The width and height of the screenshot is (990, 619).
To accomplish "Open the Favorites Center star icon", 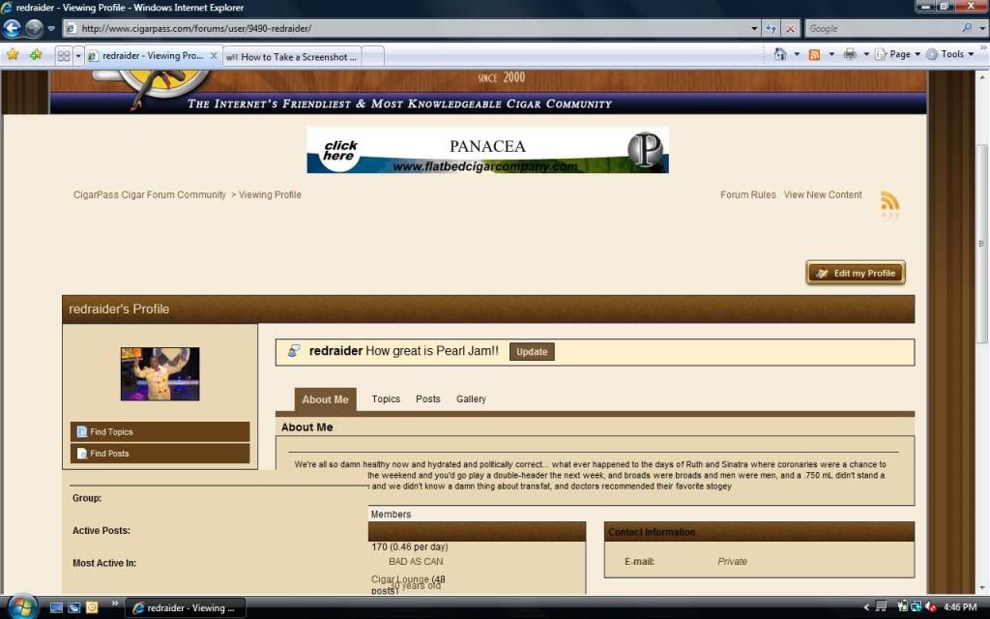I will [x=13, y=55].
